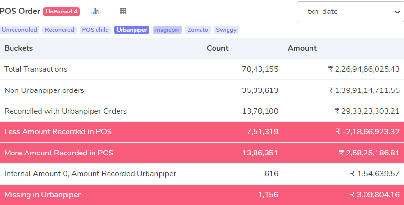Open the Missing in Urbanpiper row
The image size is (404, 205).
(202, 195)
